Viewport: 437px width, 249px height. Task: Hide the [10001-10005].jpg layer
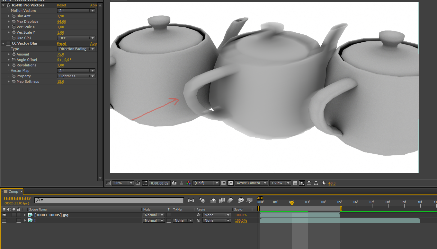coord(4,215)
